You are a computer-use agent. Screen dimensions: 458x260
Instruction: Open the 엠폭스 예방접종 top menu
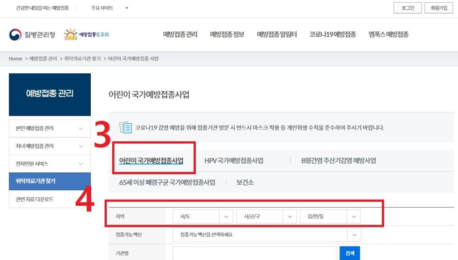coord(389,34)
